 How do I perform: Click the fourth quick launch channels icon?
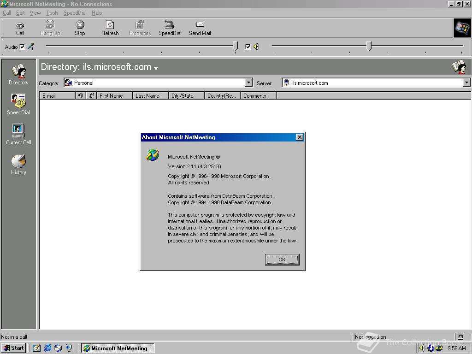click(x=69, y=348)
